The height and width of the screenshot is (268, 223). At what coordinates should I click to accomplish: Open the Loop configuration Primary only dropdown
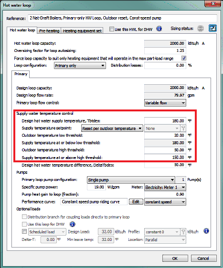click(80, 66)
